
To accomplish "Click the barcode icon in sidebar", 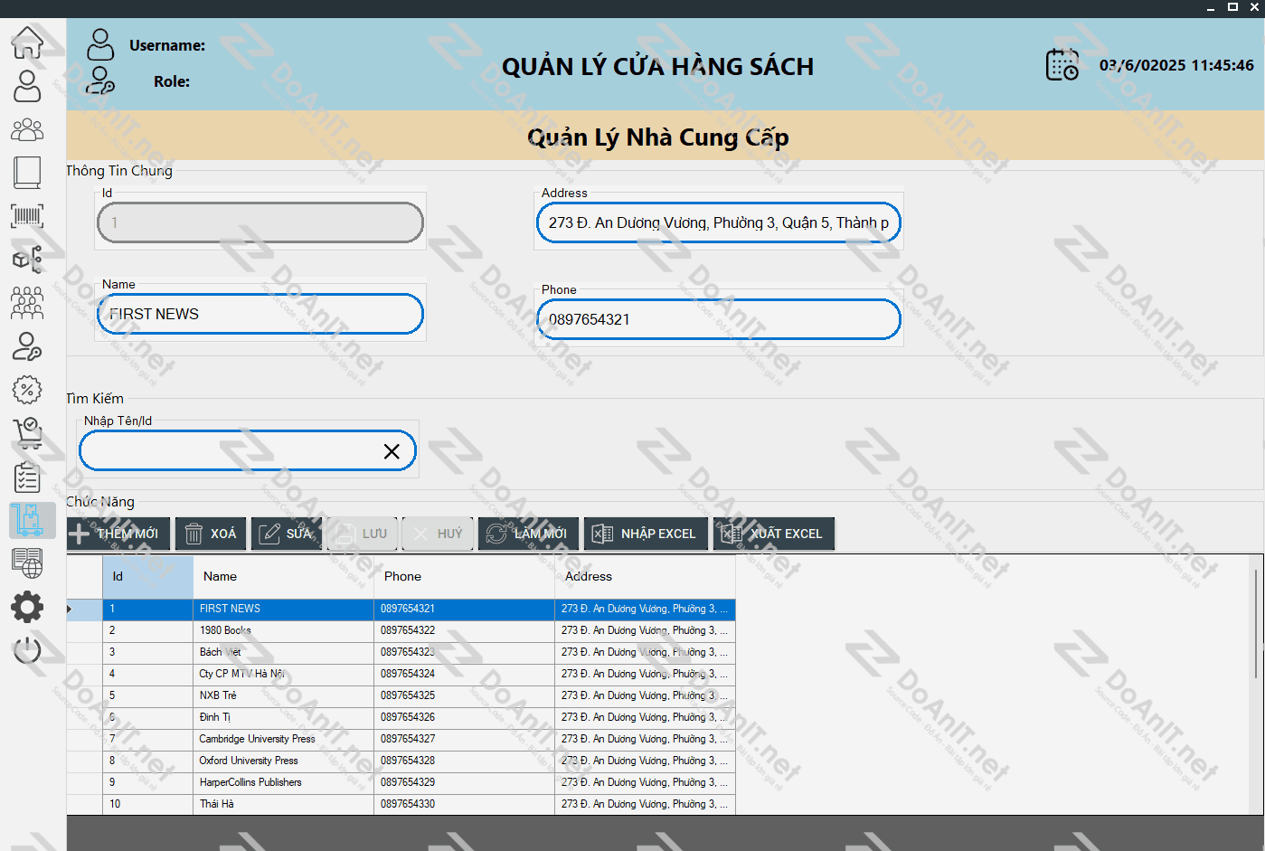I will [27, 216].
